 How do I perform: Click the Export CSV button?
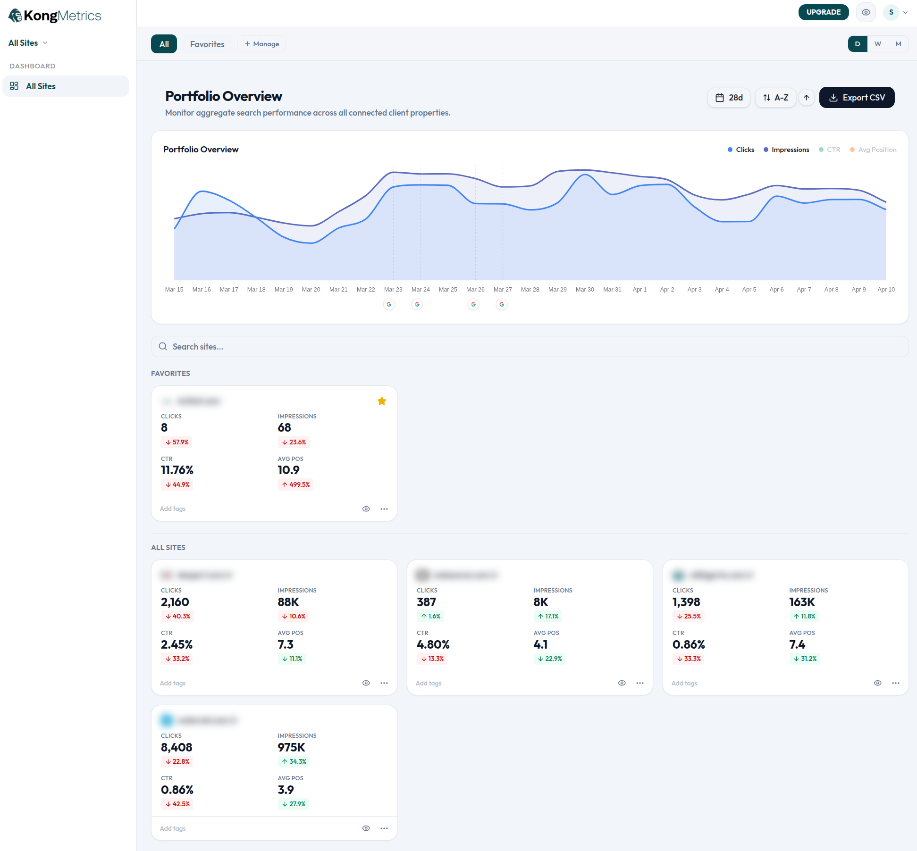(x=857, y=98)
